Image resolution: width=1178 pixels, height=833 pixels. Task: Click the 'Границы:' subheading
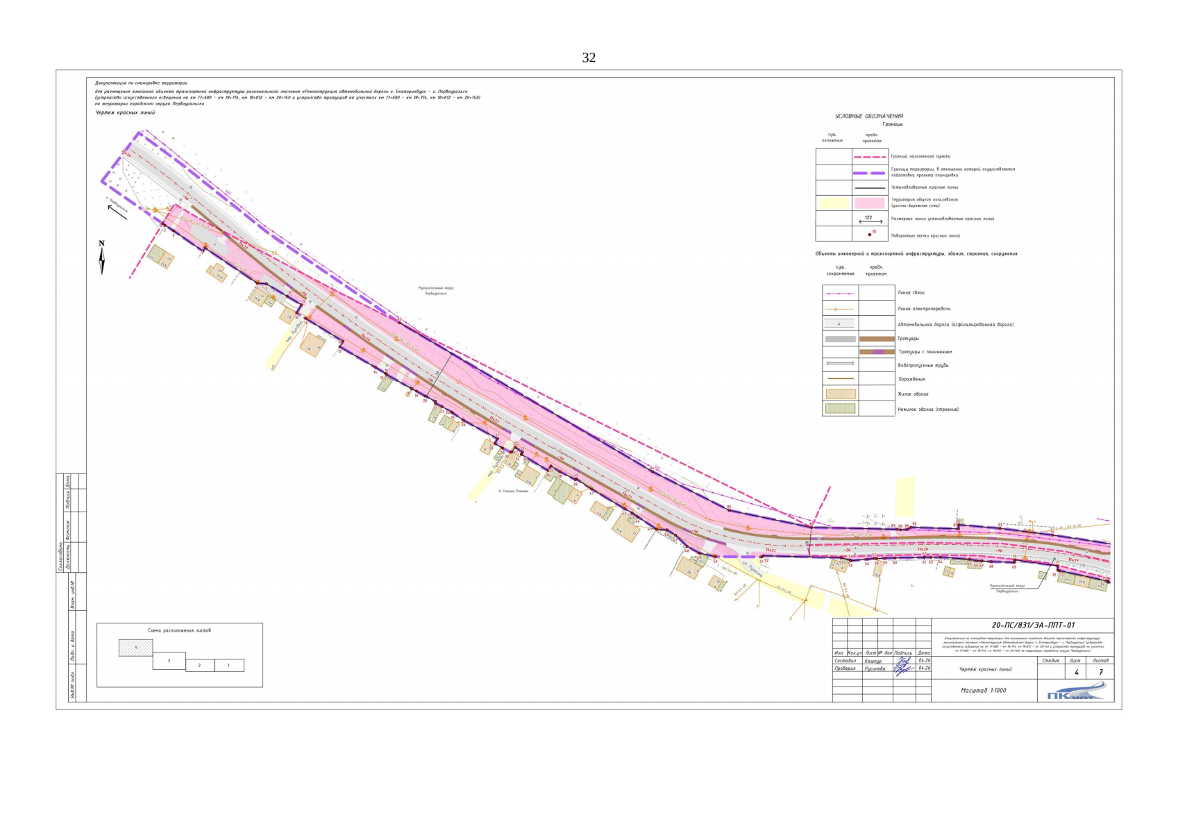(893, 124)
